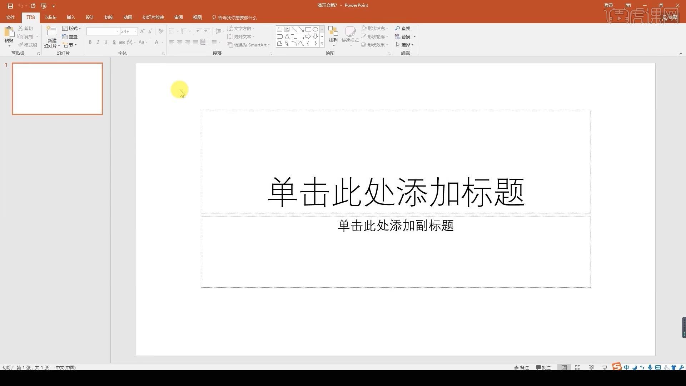Click 登录 to sign in
The height and width of the screenshot is (386, 686).
tap(608, 5)
